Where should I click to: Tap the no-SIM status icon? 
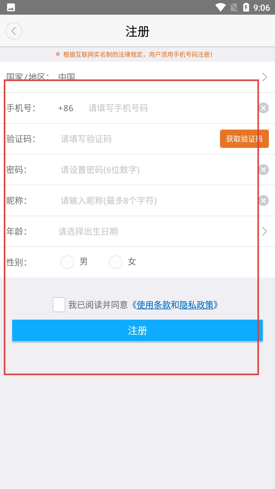click(234, 7)
